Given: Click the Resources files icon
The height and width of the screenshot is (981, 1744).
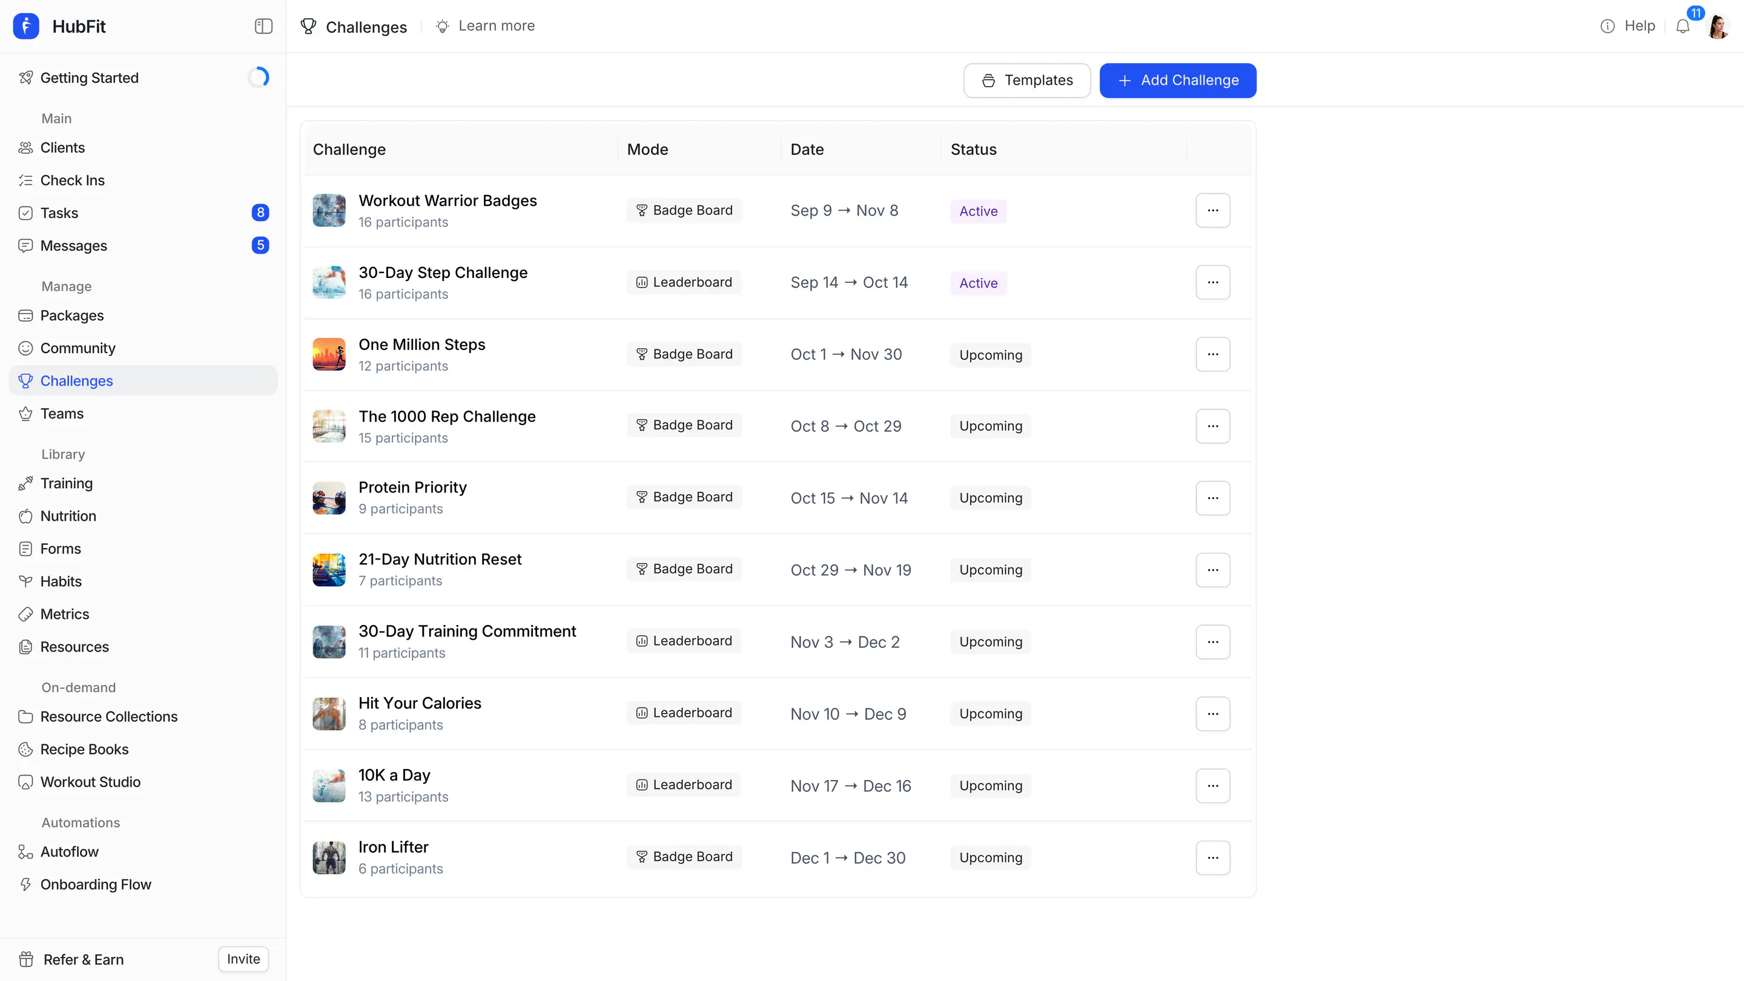Looking at the screenshot, I should coord(25,647).
